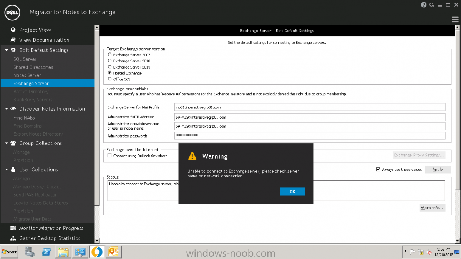Select Notes Server in the sidebar

[27, 75]
